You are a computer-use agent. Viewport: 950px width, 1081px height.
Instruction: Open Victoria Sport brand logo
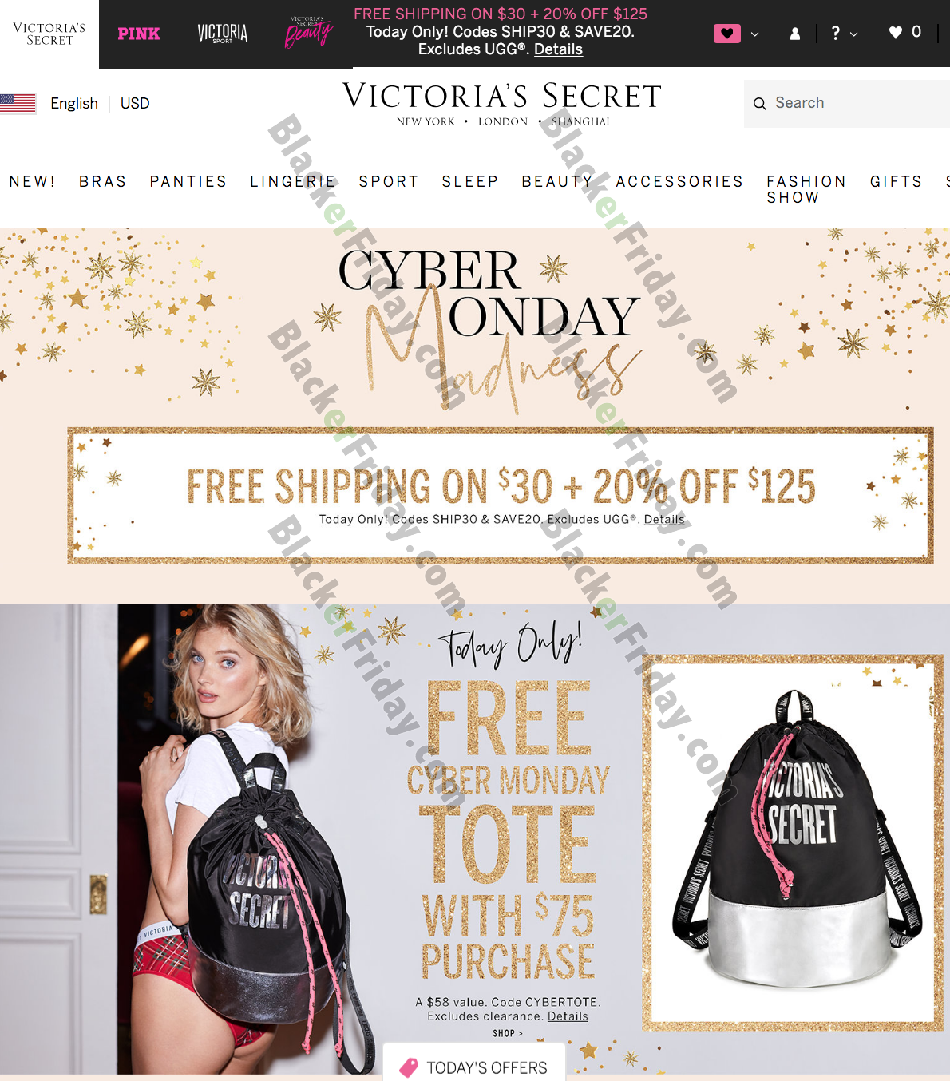tap(223, 34)
